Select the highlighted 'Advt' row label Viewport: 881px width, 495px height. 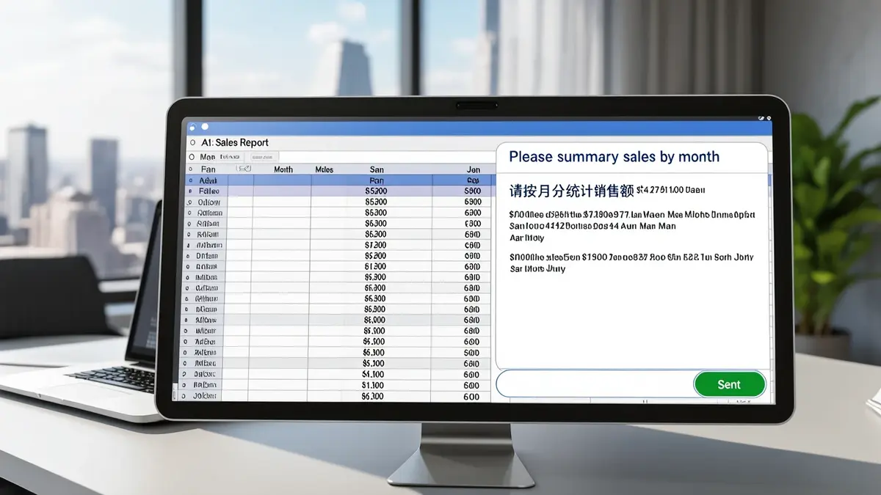[x=208, y=180]
